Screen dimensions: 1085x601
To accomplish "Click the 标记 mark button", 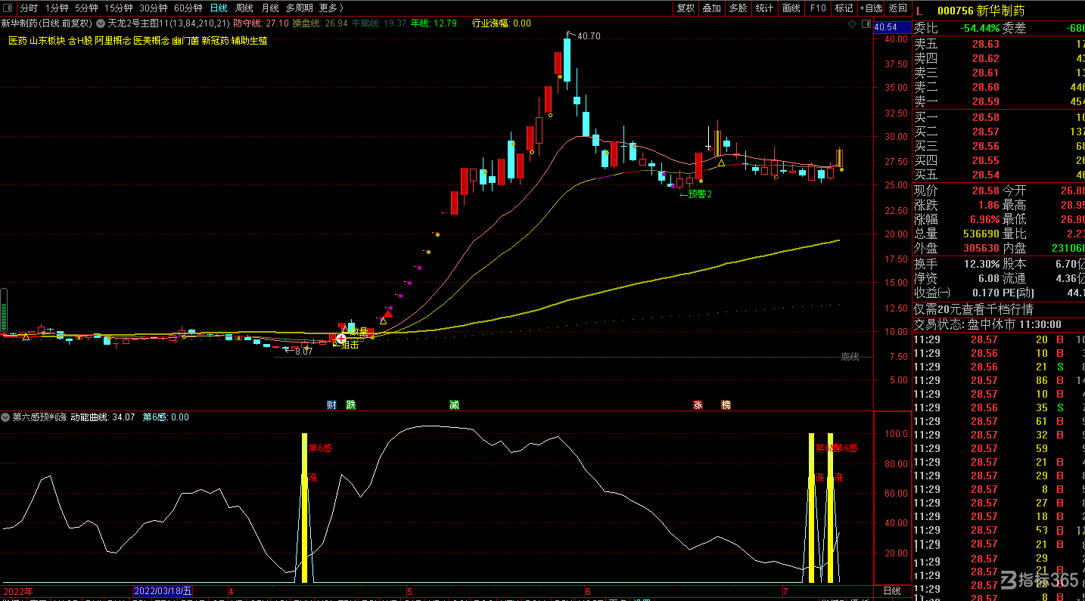I will point(844,8).
